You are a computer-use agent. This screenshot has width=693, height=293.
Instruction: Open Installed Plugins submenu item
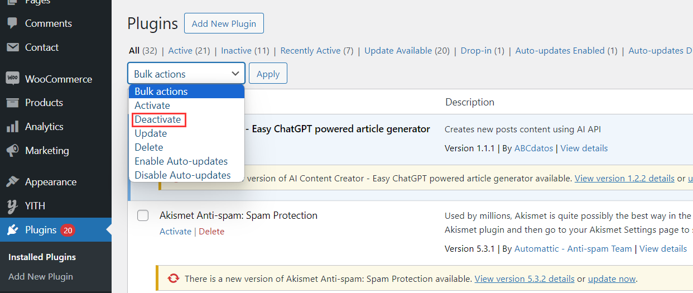[42, 257]
